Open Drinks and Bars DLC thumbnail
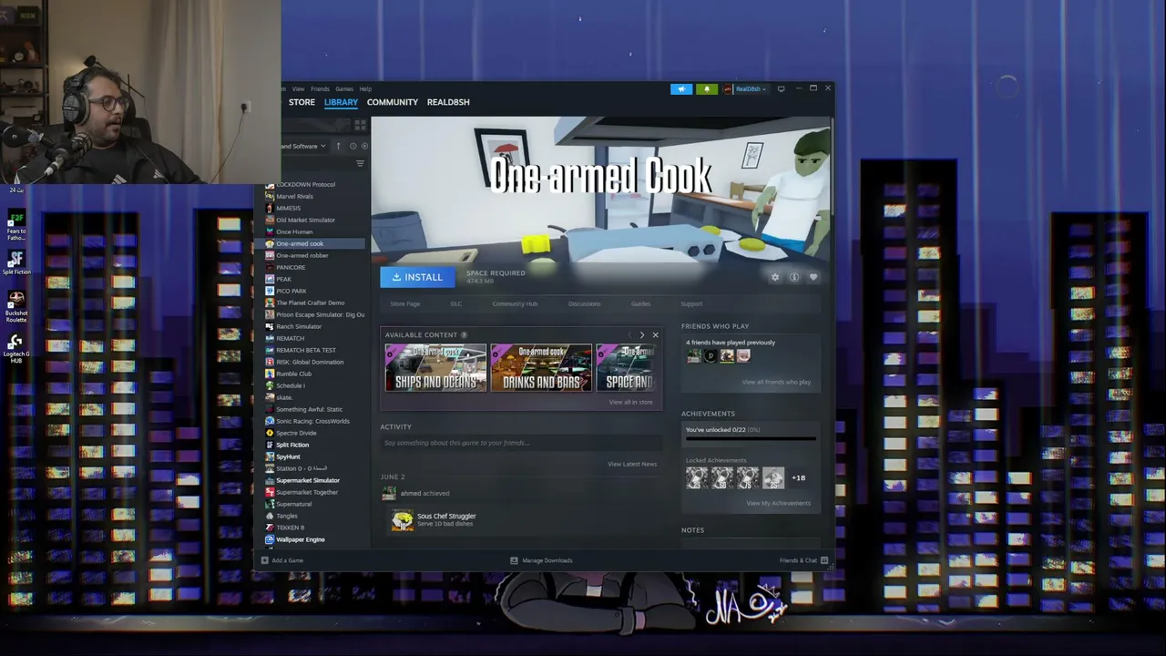The height and width of the screenshot is (656, 1166). pos(541,368)
